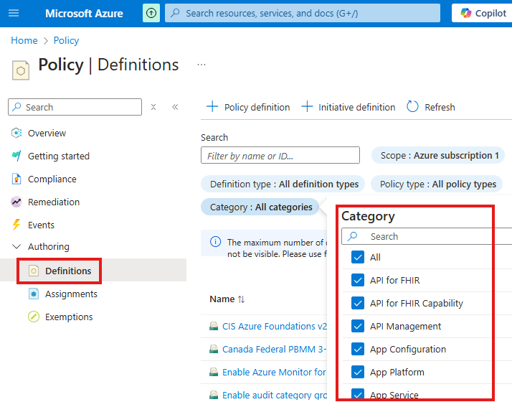Click the magnifier icon in top search bar

tap(176, 13)
